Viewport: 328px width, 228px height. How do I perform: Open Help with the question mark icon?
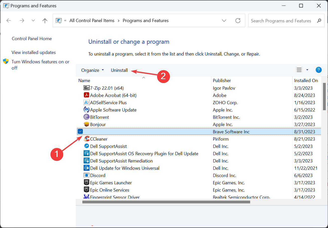319,70
